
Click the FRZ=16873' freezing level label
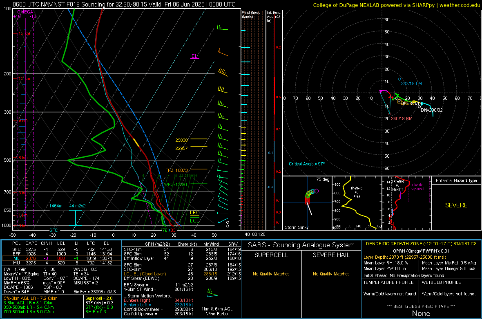click(177, 170)
